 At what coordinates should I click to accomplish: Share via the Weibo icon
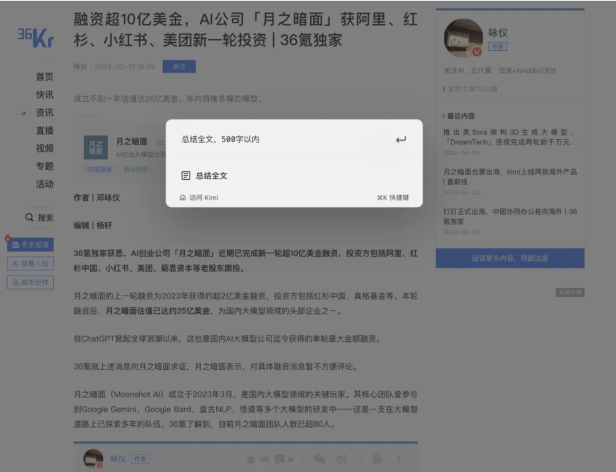tap(341, 459)
